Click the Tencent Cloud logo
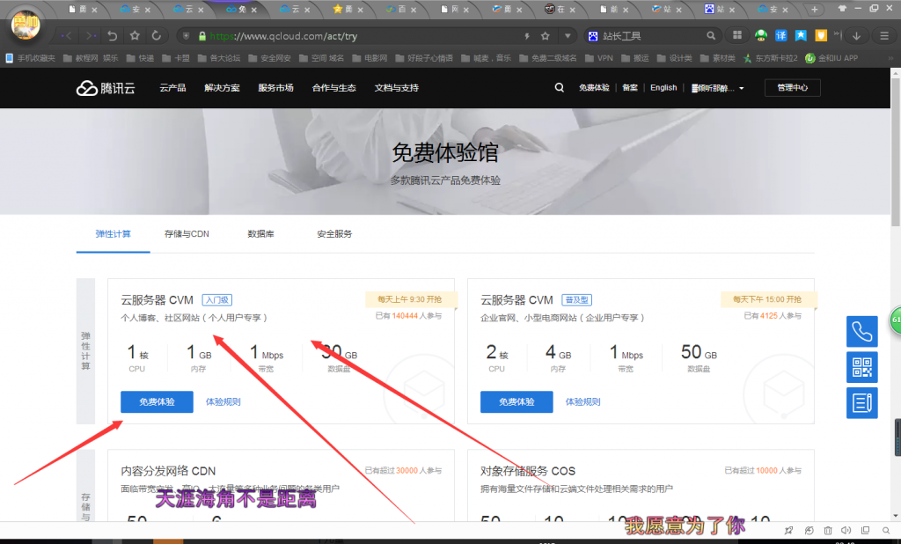The image size is (901, 544). click(100, 88)
